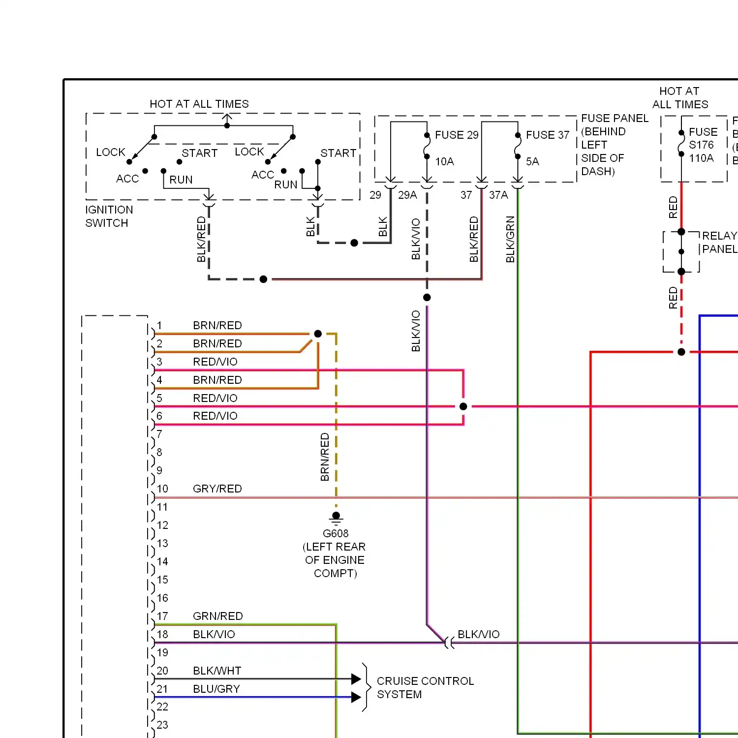
Task: Select BLK/VIO label right of inline connector
Action: click(479, 634)
